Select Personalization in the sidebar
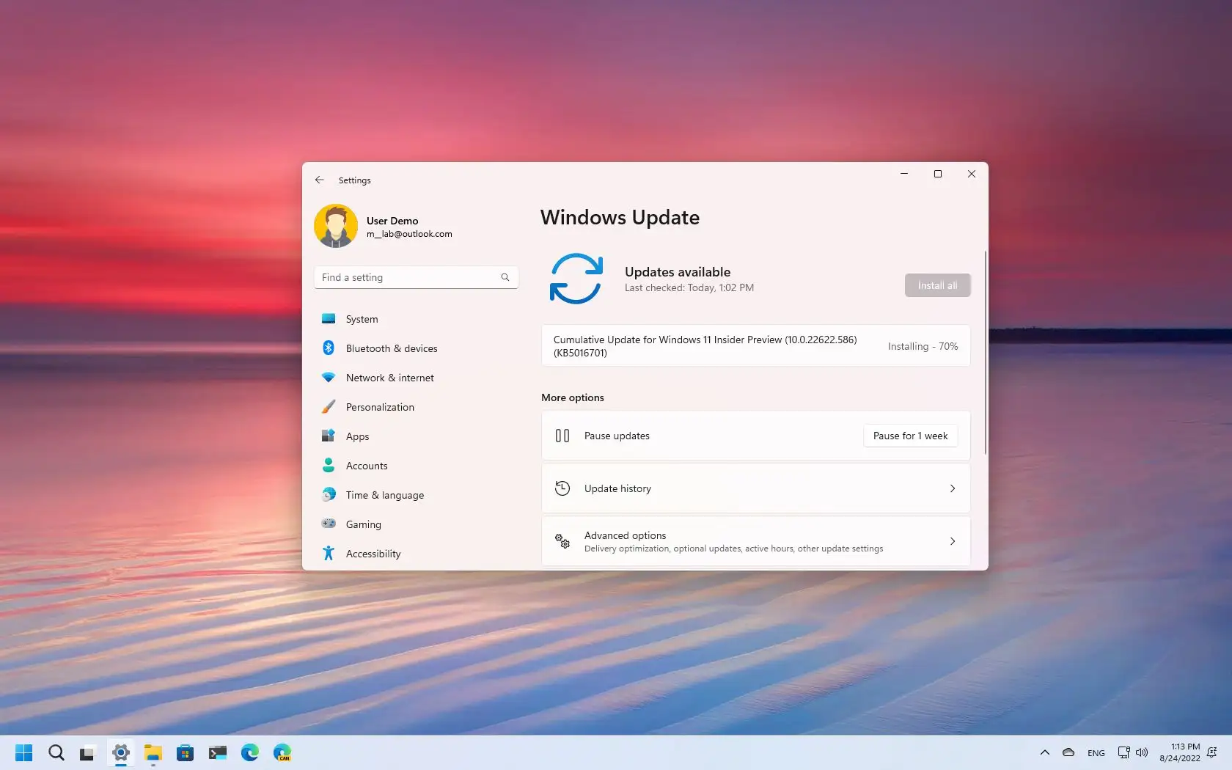This screenshot has width=1232, height=770. [417, 407]
